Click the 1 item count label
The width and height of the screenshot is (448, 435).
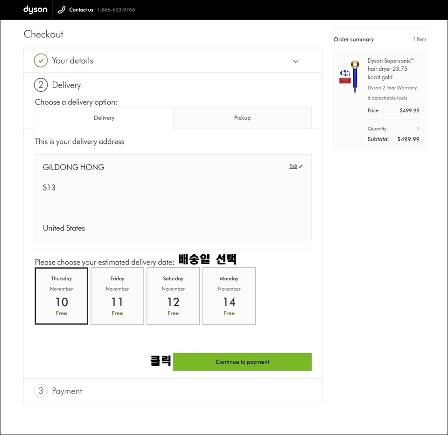420,39
